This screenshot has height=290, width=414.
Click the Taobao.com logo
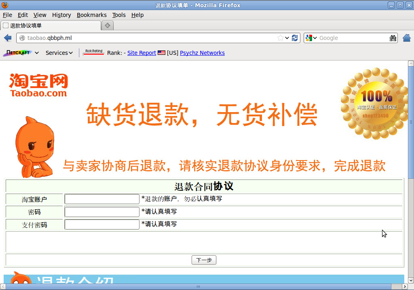(x=38, y=85)
